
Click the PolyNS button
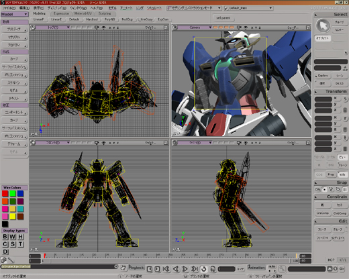[x=109, y=19]
